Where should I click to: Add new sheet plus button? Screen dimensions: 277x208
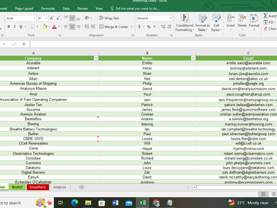82,187
